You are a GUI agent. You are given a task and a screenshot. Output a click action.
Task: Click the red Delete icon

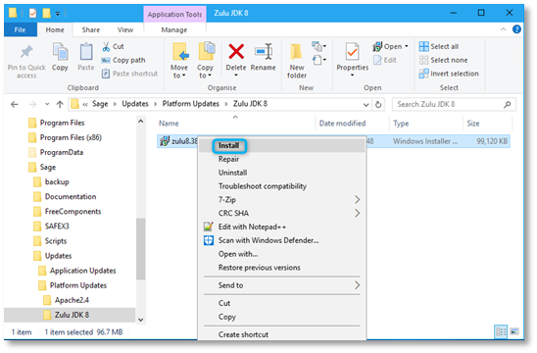[236, 52]
